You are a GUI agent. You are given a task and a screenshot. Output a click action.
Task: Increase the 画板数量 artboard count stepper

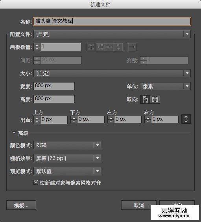[37, 45]
